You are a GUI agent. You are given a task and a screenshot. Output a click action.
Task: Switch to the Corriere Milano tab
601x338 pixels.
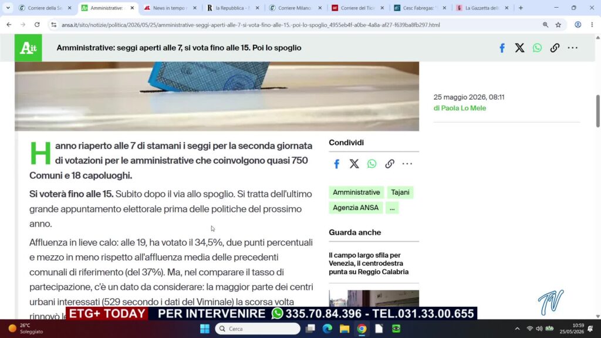pyautogui.click(x=295, y=8)
